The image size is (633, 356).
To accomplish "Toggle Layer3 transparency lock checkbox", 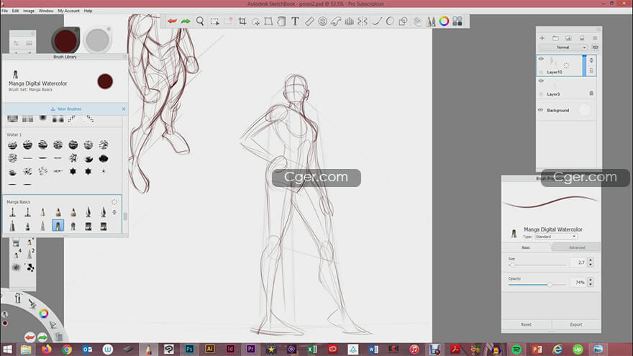I will coord(541,94).
